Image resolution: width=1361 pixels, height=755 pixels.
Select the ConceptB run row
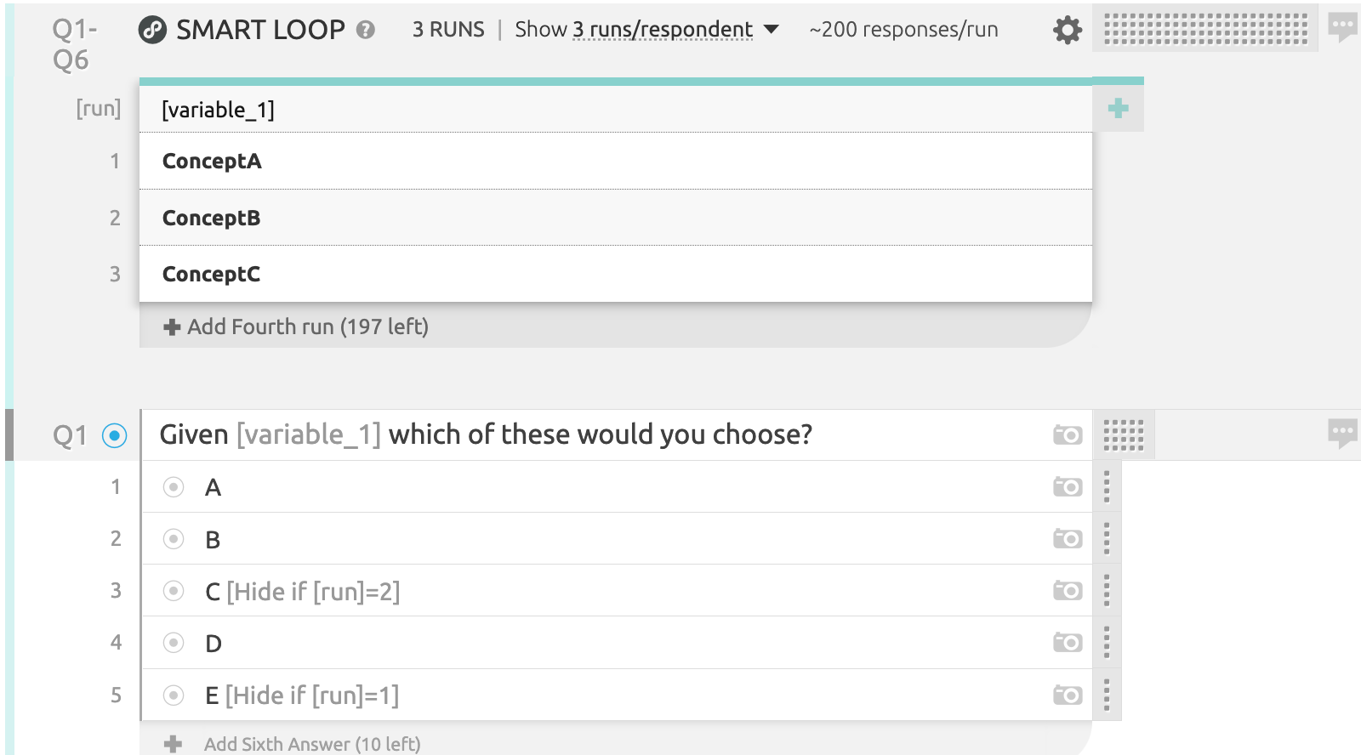click(x=616, y=218)
